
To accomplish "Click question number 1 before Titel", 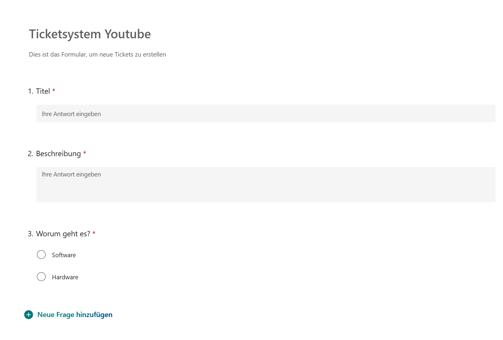I will (30, 91).
